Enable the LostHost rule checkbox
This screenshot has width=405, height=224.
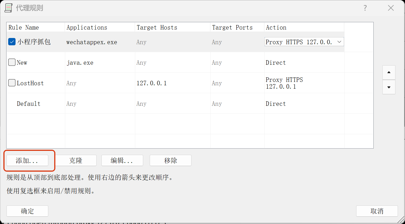[12, 83]
